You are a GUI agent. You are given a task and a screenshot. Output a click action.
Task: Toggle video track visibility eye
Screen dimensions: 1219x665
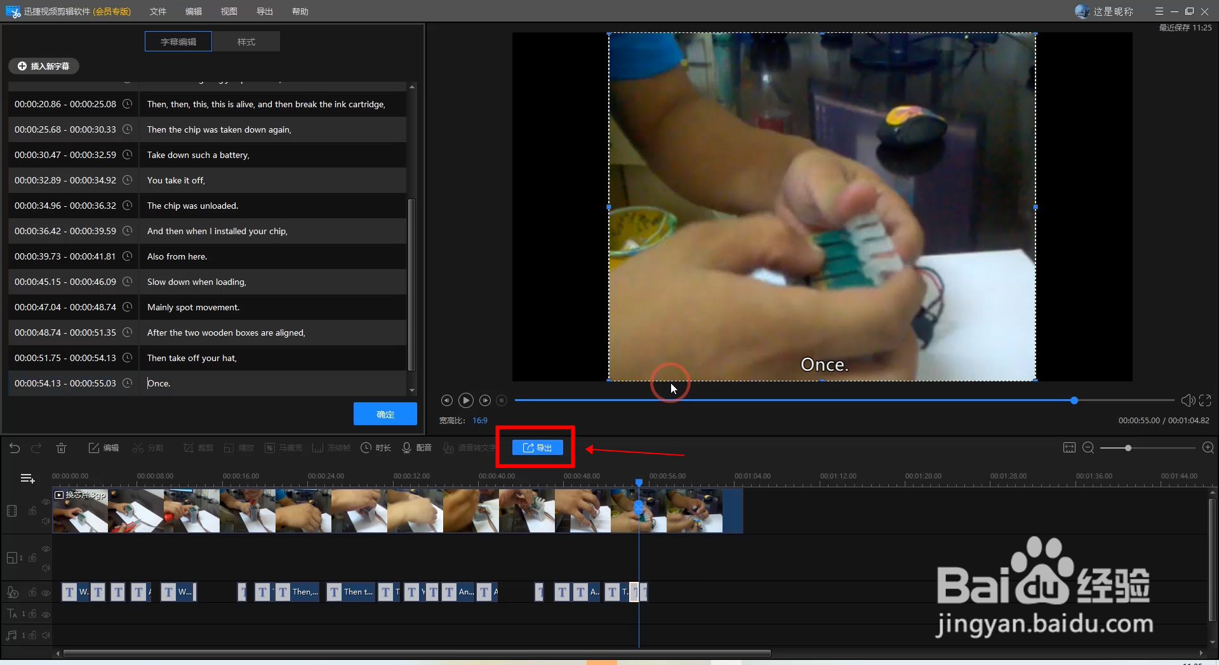46,501
